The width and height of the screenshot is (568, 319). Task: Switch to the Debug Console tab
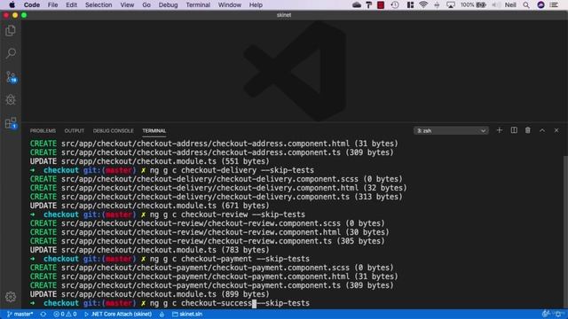click(x=113, y=130)
